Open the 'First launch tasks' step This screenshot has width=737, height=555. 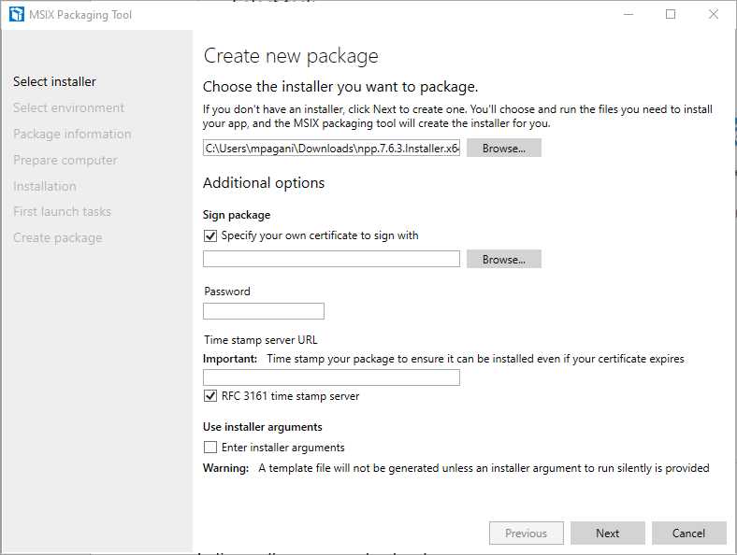tap(62, 212)
